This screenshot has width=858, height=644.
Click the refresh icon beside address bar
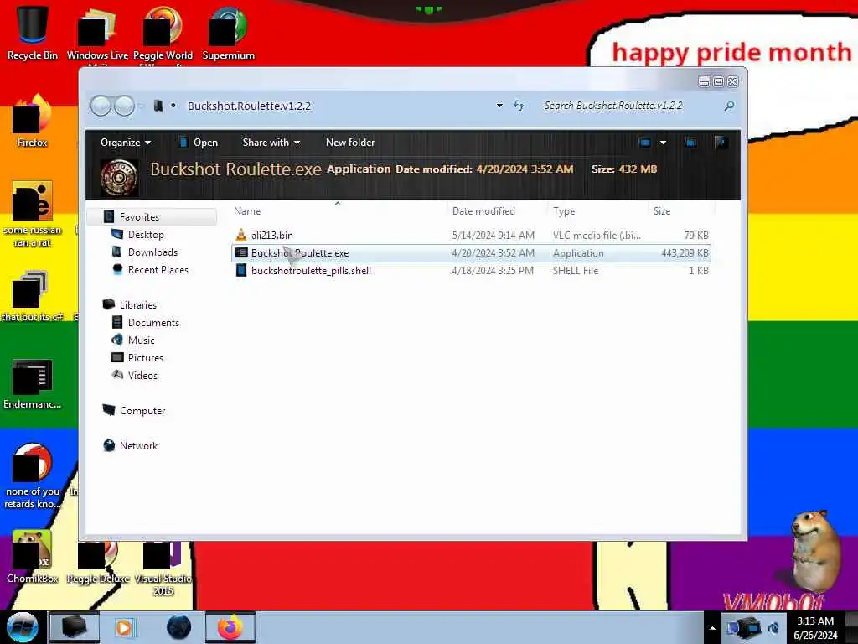click(x=519, y=105)
